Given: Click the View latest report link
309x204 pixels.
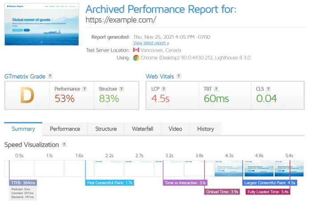Looking at the screenshot, I should tap(151, 43).
